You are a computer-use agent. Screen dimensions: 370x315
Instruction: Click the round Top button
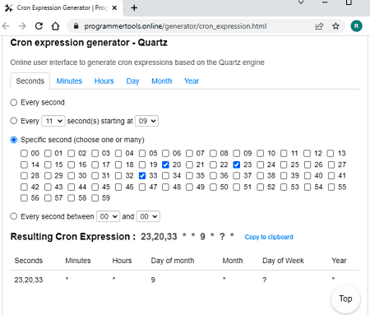[345, 299]
